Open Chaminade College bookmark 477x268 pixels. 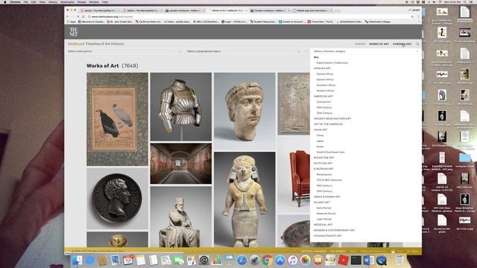point(378,22)
